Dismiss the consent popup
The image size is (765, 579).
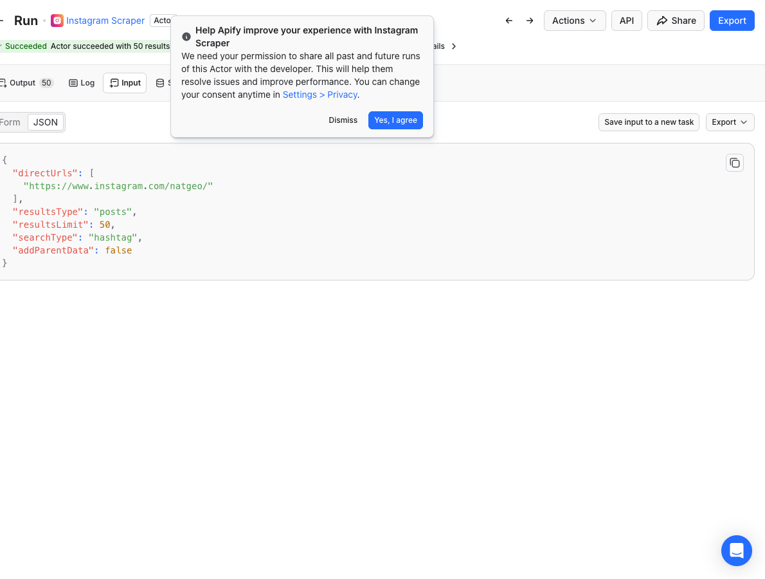343,120
